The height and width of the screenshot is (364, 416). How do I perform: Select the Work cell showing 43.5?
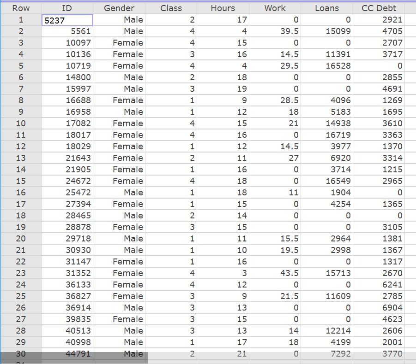(275, 273)
